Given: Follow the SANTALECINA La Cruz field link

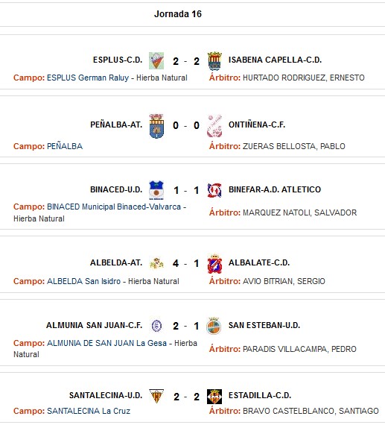Looking at the screenshot, I should click(x=89, y=411).
